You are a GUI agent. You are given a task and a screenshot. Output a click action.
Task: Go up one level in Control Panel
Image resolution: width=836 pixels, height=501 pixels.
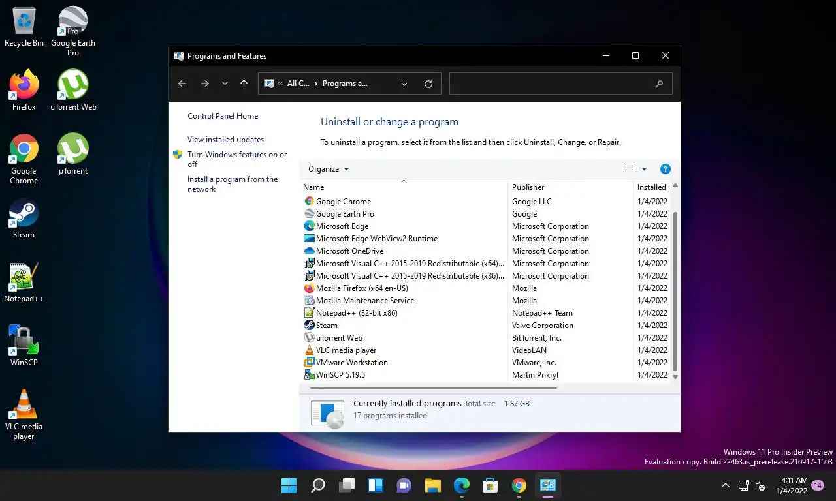[x=244, y=83]
